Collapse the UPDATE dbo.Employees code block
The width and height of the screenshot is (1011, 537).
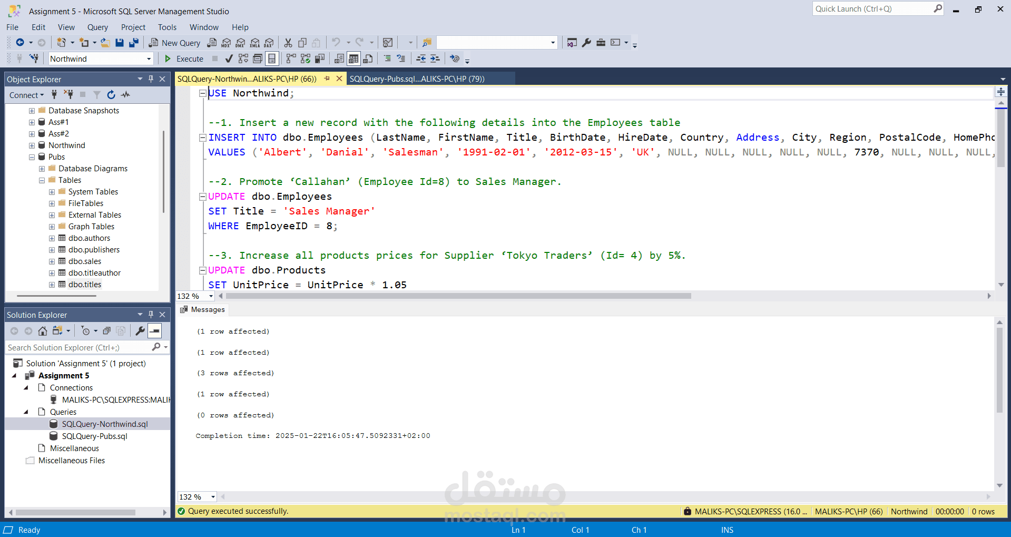point(202,197)
